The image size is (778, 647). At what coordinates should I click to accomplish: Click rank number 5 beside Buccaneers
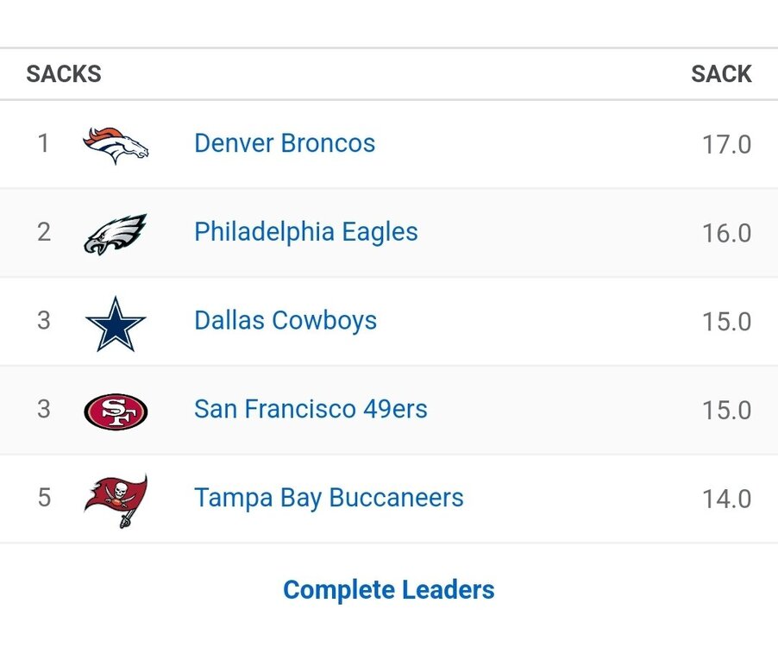click(43, 498)
